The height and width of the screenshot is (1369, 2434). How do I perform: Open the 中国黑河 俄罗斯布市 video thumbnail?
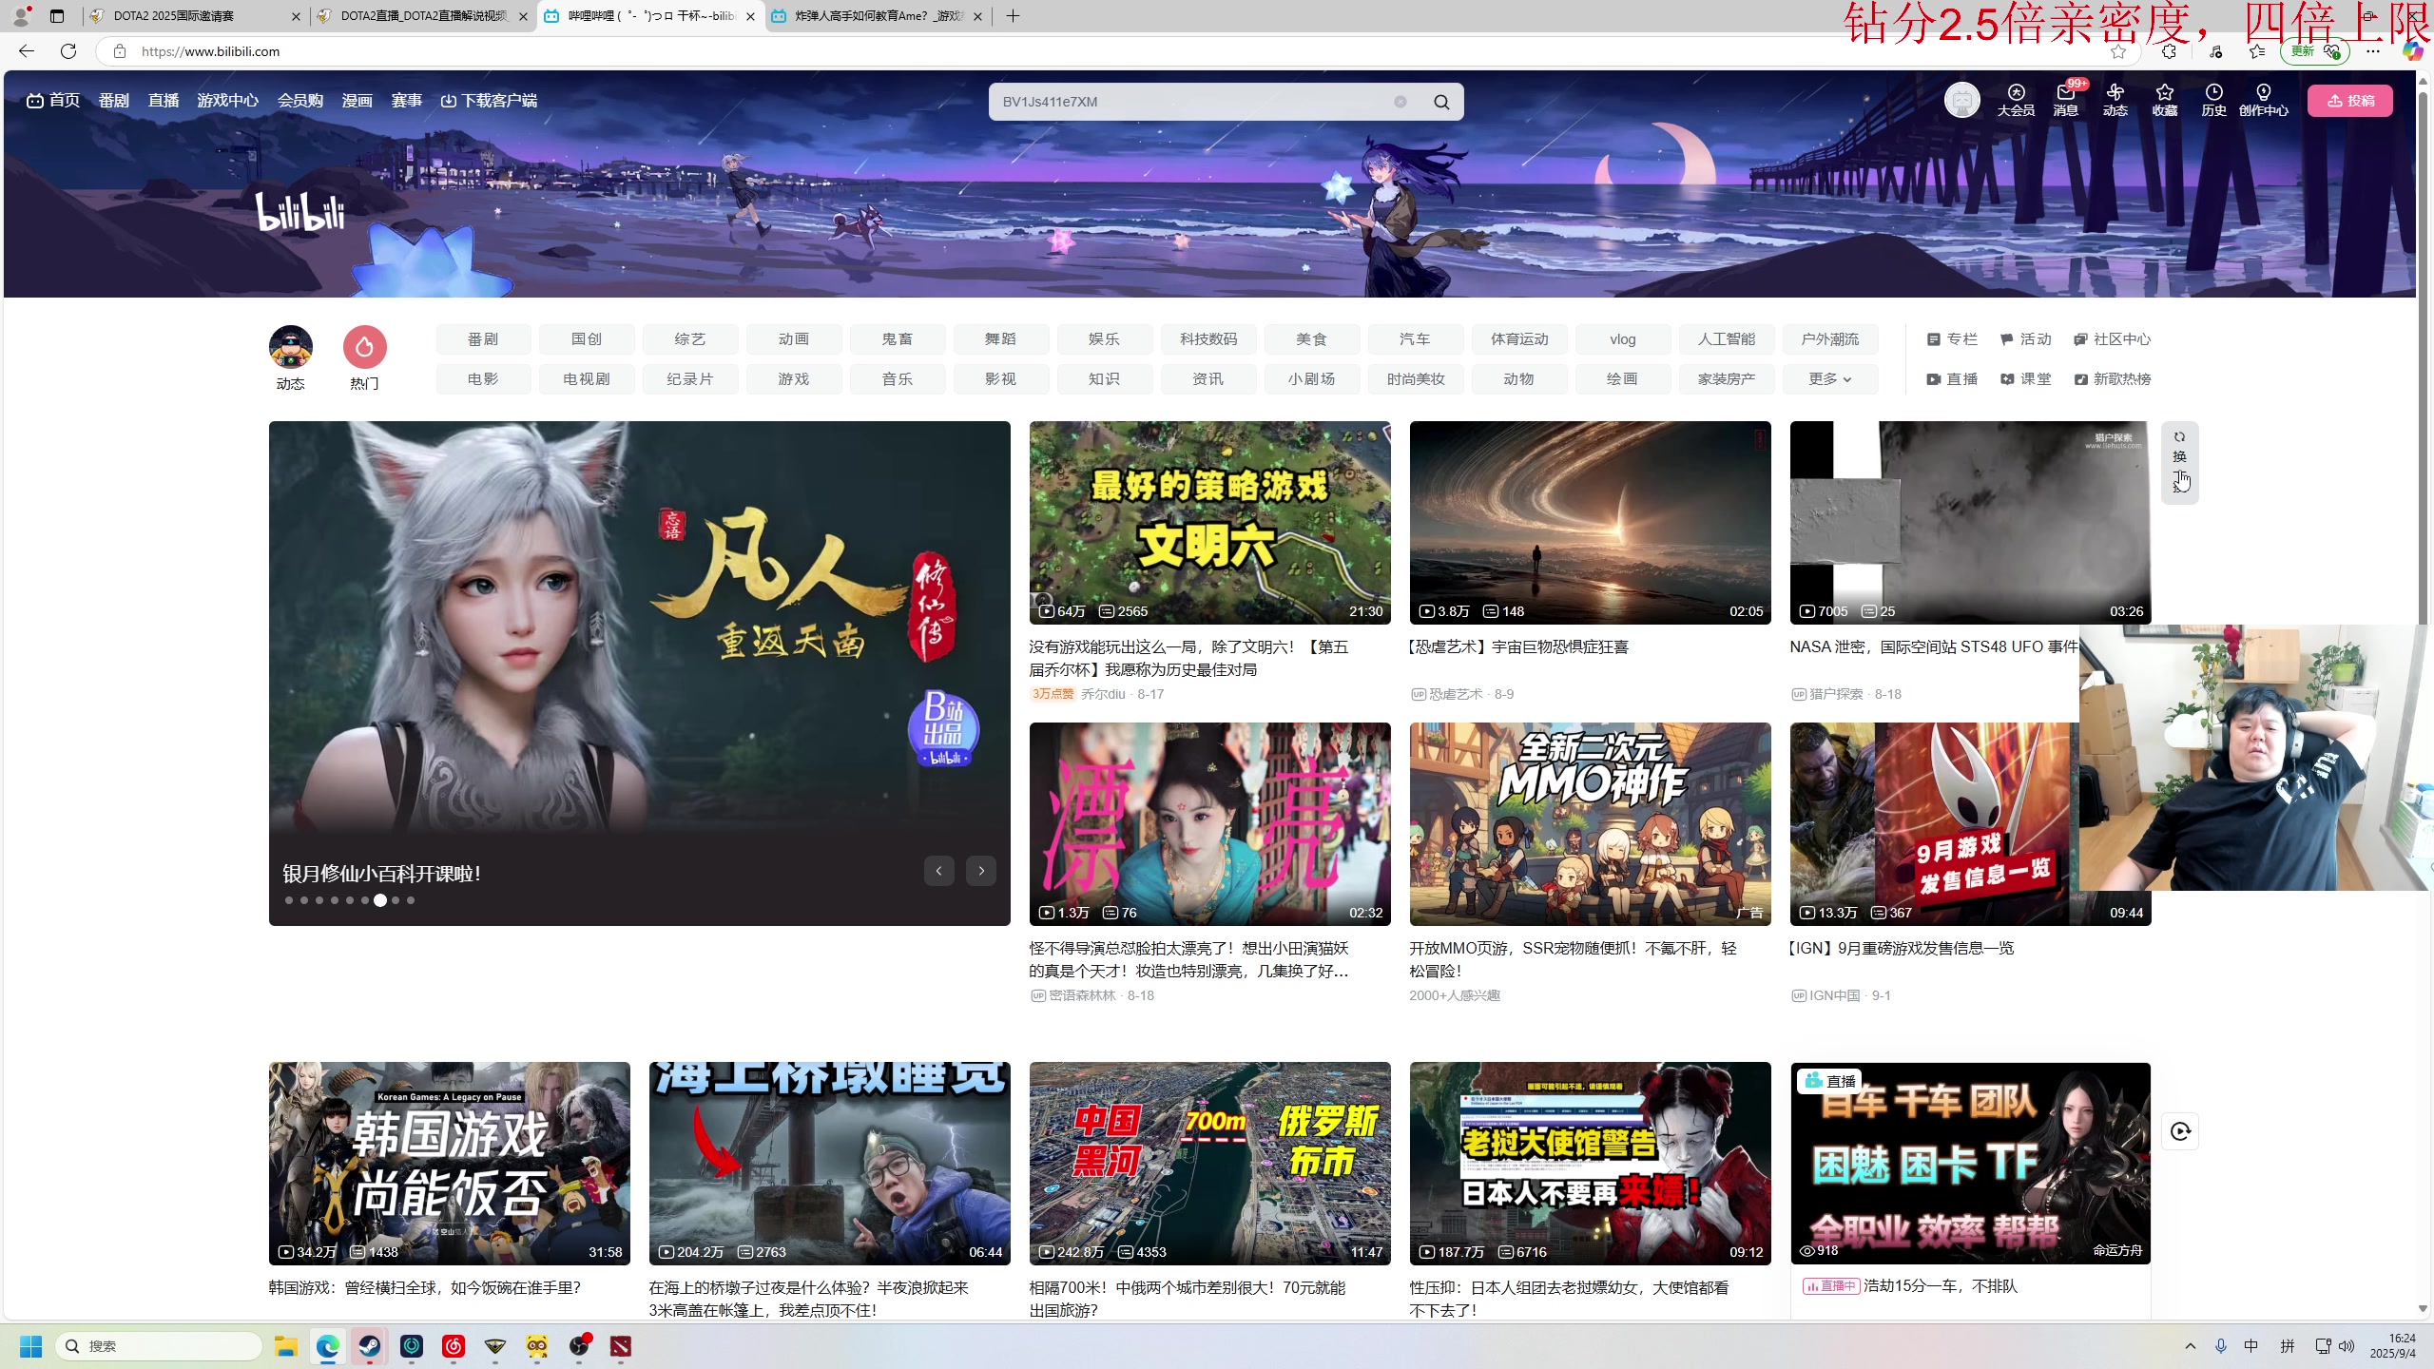point(1209,1164)
